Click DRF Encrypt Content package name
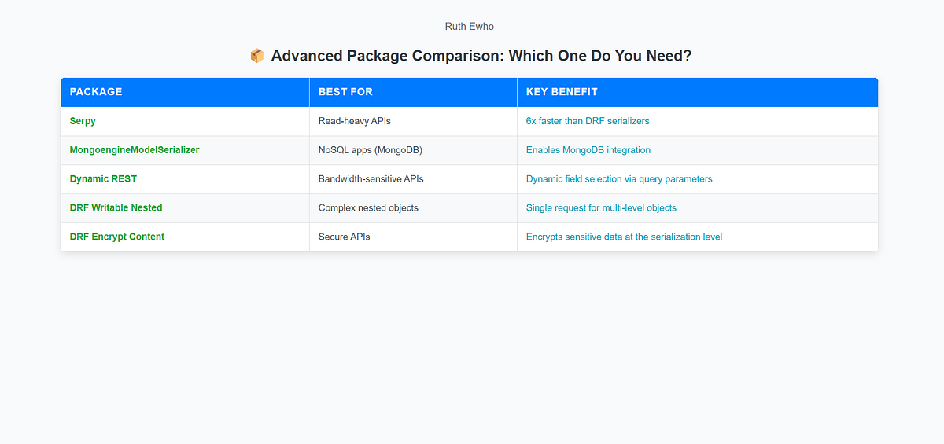944x444 pixels. 117,237
